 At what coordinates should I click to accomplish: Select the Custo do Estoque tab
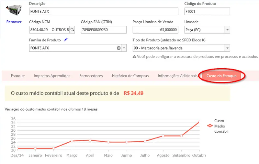click(x=221, y=76)
